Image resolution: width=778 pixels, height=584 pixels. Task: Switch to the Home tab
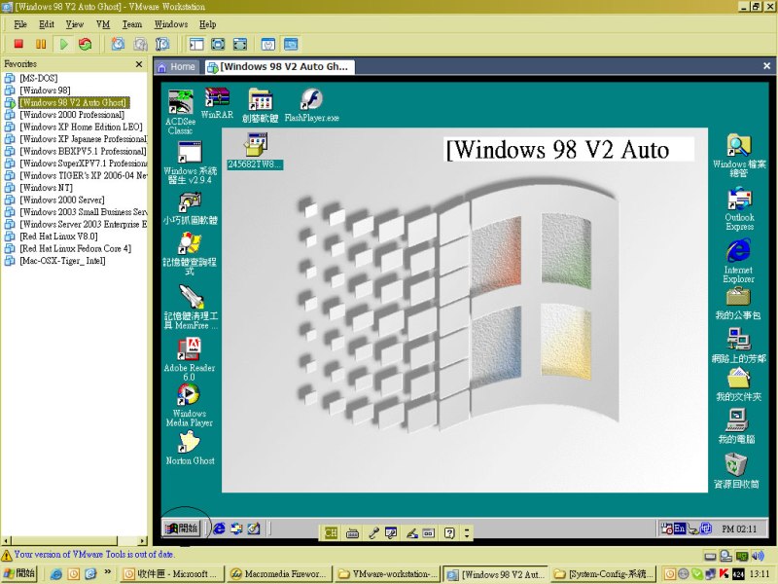[177, 67]
